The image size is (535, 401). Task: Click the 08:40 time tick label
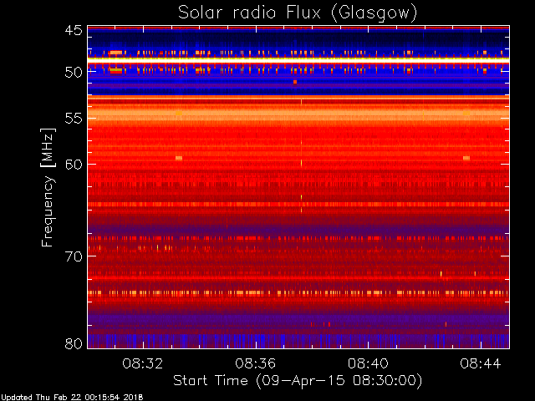point(368,363)
